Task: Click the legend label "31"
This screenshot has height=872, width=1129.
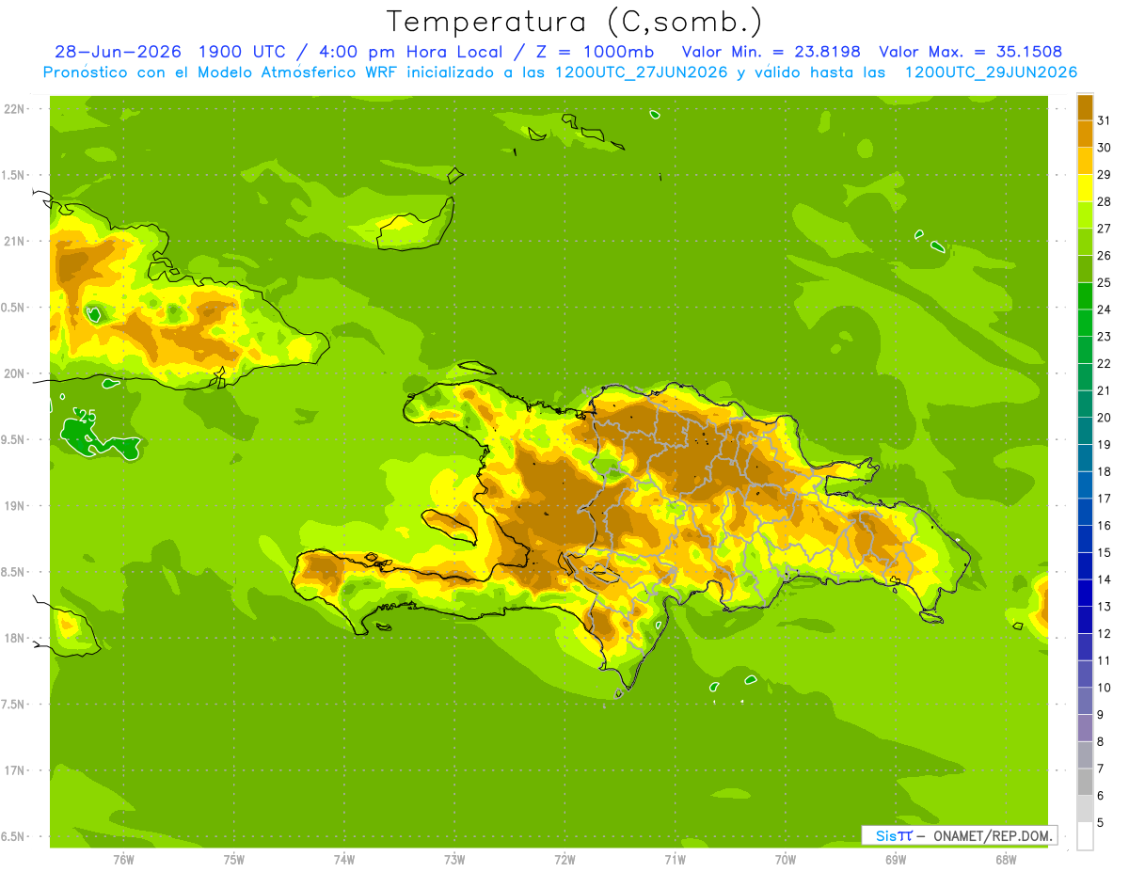Action: coord(1104,120)
